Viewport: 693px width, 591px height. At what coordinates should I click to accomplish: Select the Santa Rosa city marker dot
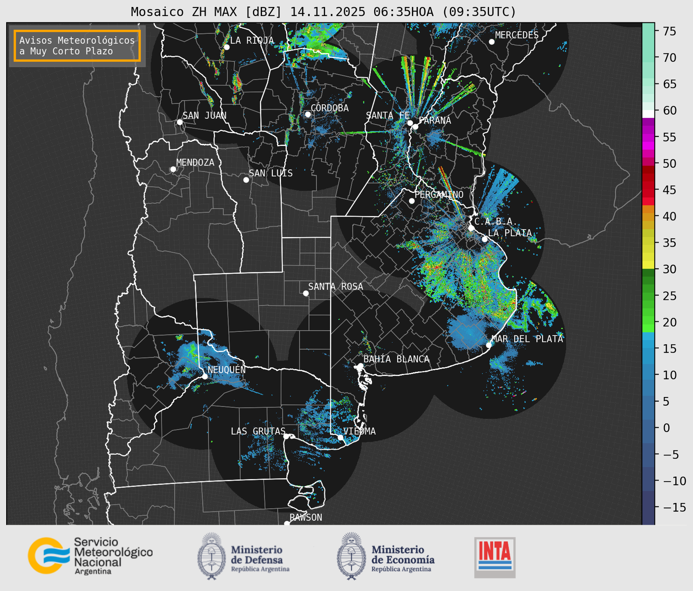[306, 293]
